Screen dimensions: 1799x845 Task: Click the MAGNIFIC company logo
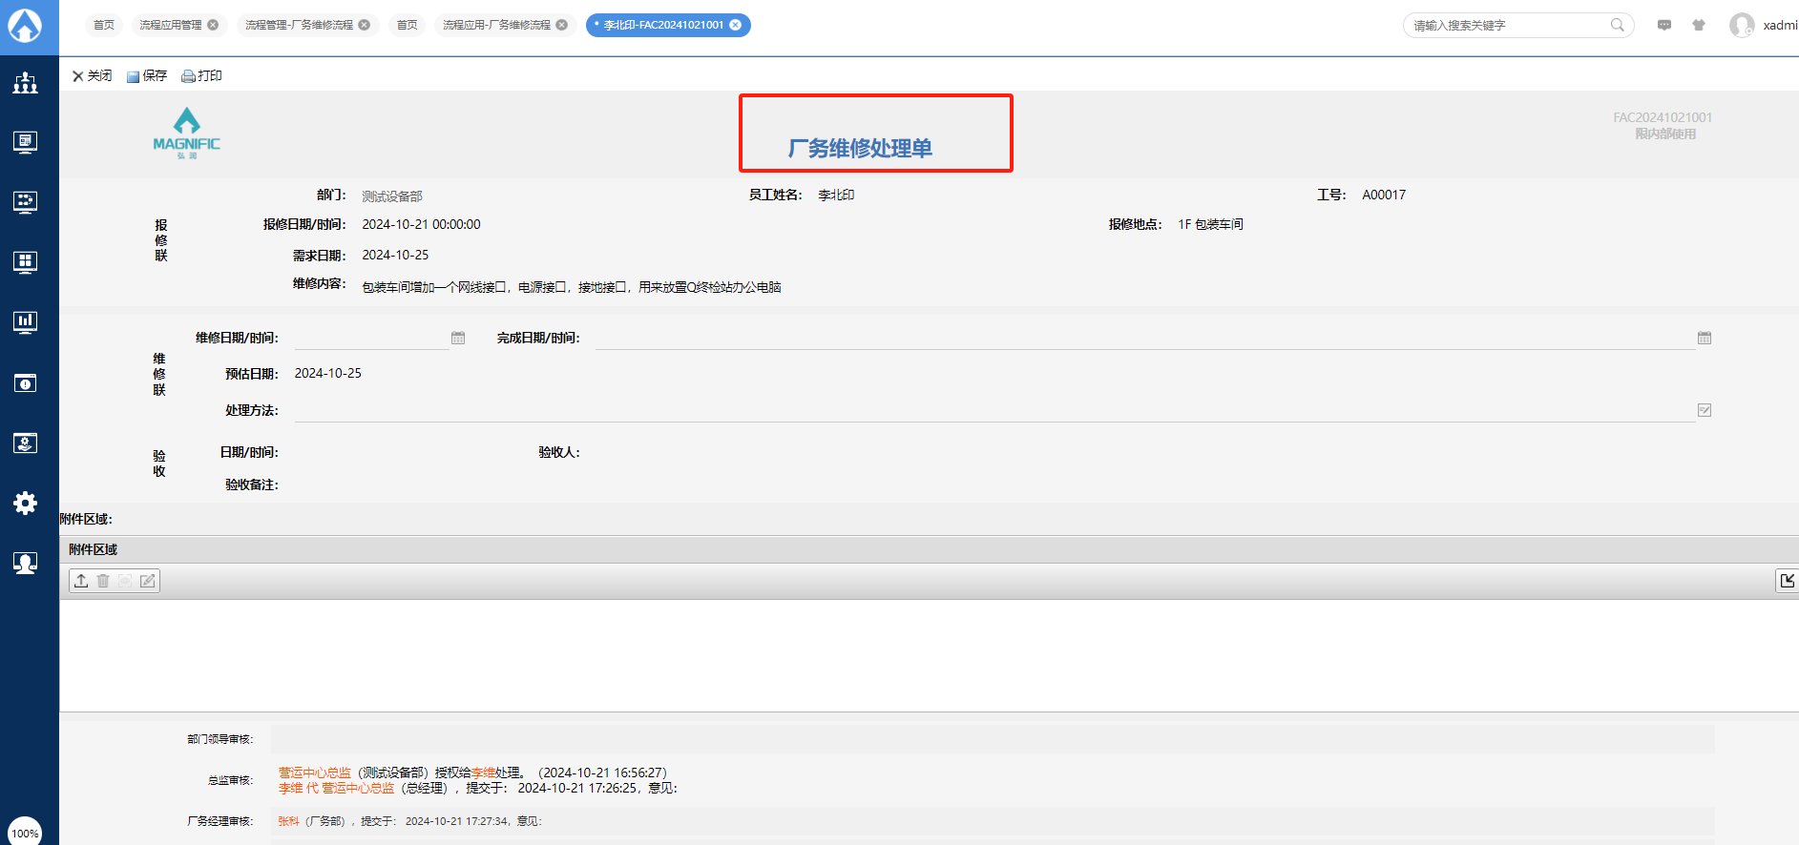point(186,134)
